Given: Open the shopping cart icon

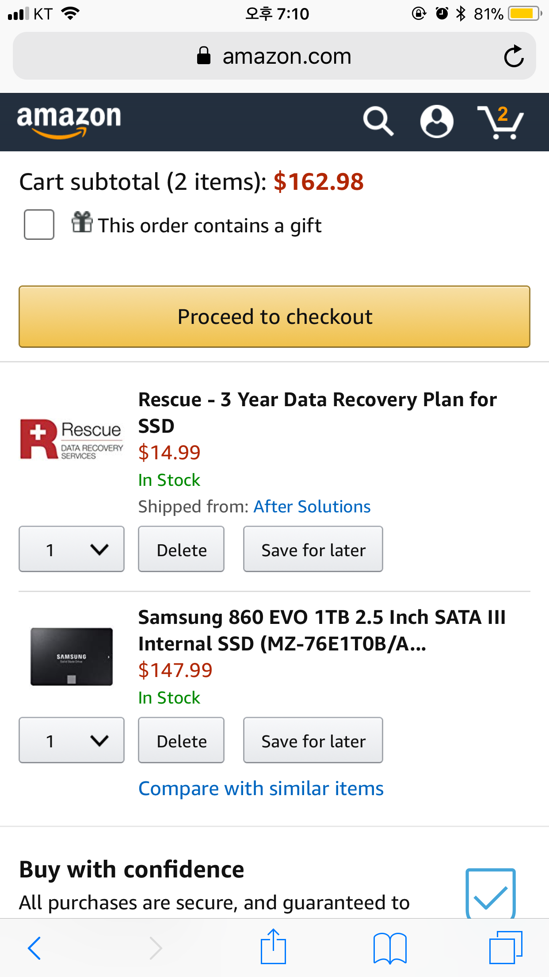Looking at the screenshot, I should click(500, 122).
